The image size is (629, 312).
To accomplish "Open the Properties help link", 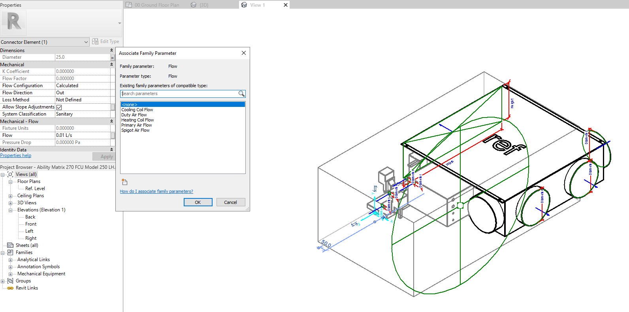I will 16,155.
